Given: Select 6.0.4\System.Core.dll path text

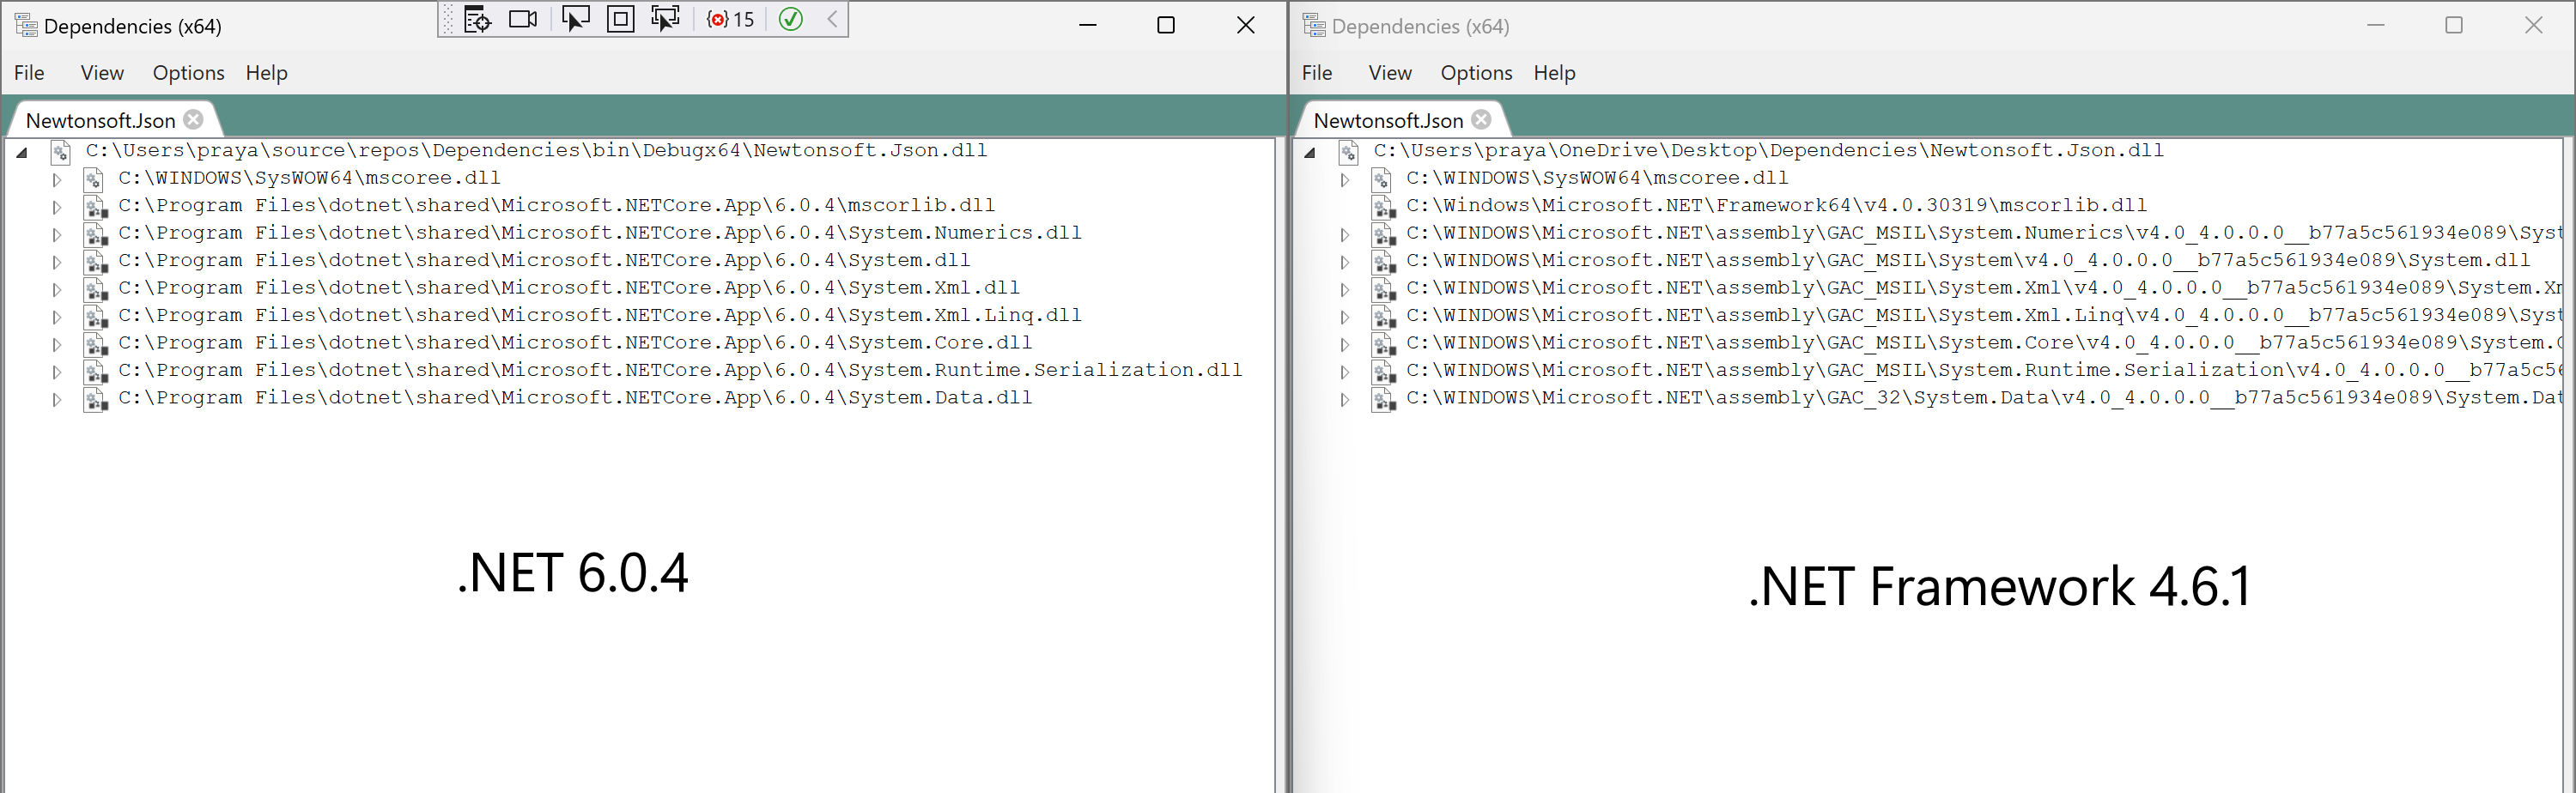Looking at the screenshot, I should [x=575, y=343].
